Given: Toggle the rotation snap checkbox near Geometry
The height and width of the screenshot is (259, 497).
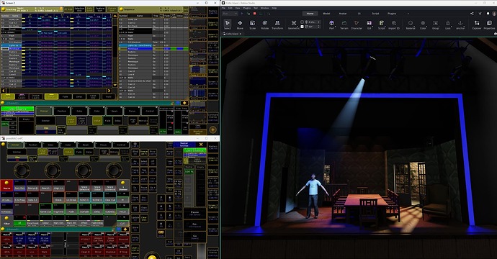Looking at the screenshot, I should point(302,27).
